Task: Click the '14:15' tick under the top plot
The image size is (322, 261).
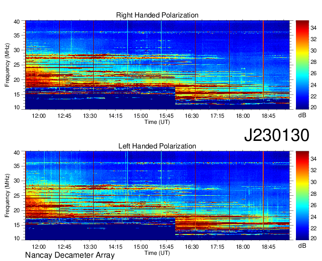Action: pos(116,116)
